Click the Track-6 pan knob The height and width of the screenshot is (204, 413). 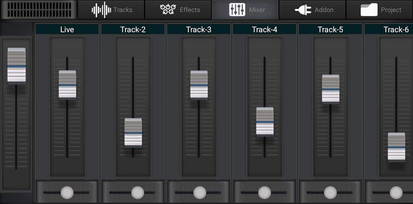[x=396, y=193]
